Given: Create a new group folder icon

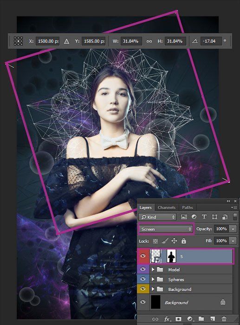Looking at the screenshot, I should pos(201,318).
